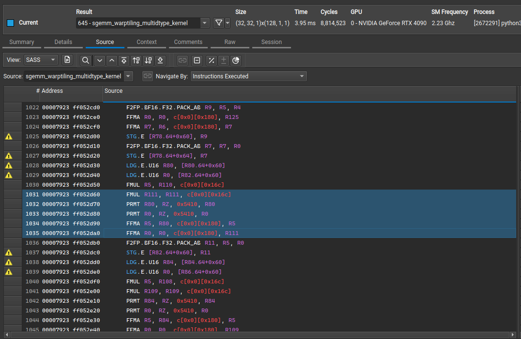Click the document icon next to SASS view
Screen dimensions: 521x339
pos(67,60)
